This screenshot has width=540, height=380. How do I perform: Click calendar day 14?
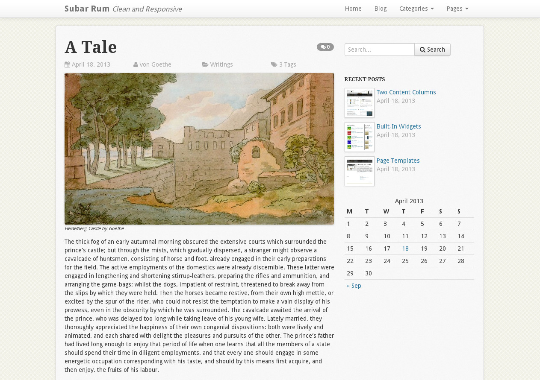pyautogui.click(x=461, y=236)
